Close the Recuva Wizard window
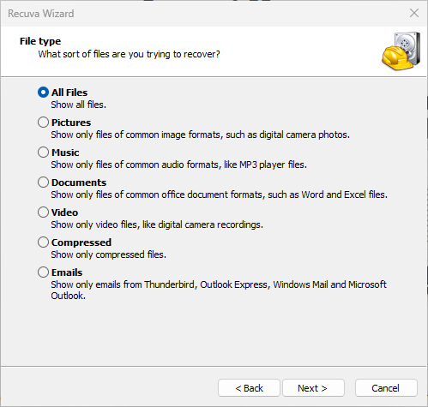 (414, 13)
